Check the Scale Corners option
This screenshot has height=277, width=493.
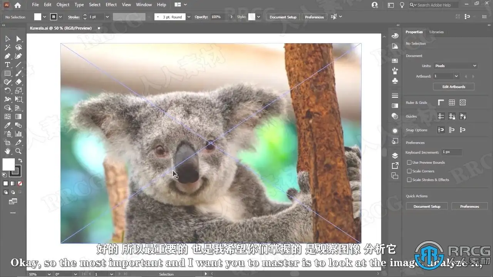pos(409,171)
